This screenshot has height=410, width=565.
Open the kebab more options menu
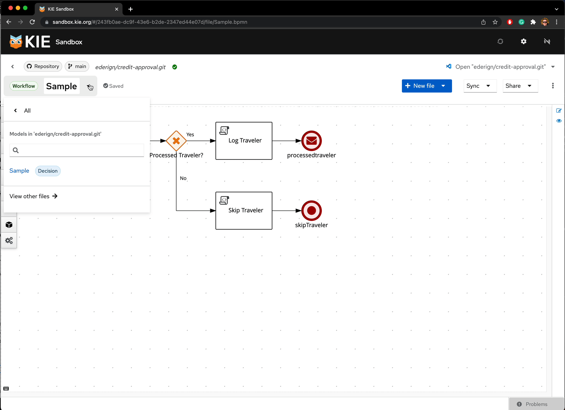coord(553,86)
